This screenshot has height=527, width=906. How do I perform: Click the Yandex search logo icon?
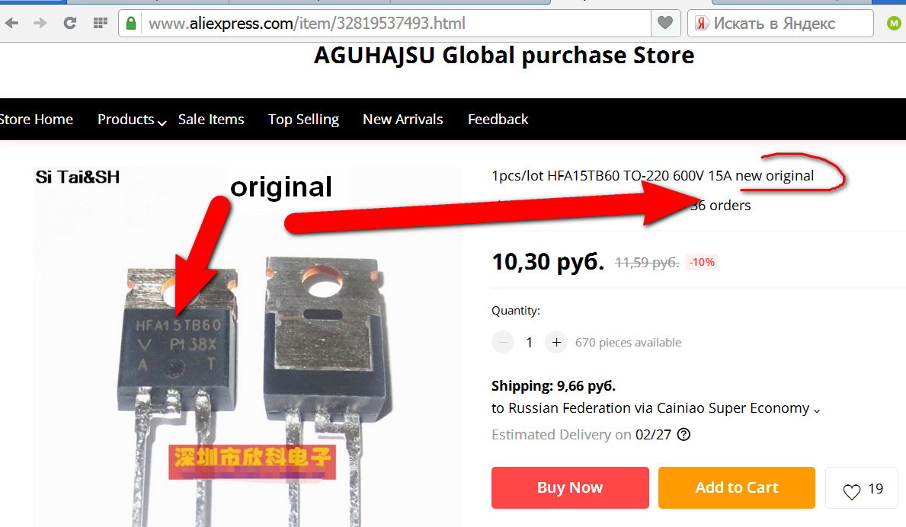tap(702, 23)
